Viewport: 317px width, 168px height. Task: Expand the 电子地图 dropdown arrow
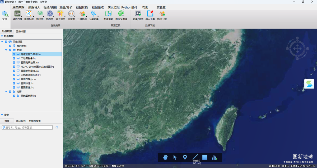point(65,16)
